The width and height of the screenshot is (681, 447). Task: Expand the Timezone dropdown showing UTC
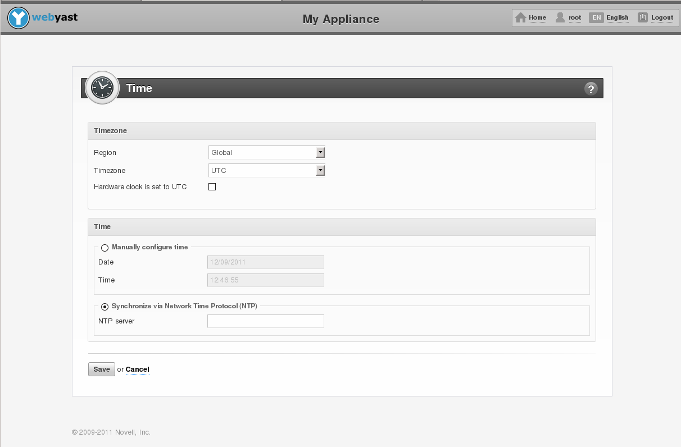[266, 170]
